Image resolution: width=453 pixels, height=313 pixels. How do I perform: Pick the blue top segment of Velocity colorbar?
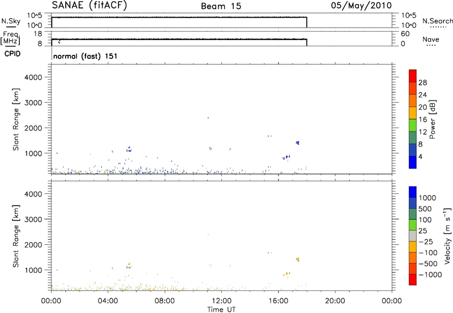click(413, 192)
